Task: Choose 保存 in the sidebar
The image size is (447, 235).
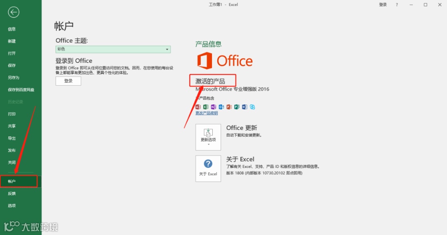Action: (x=12, y=65)
